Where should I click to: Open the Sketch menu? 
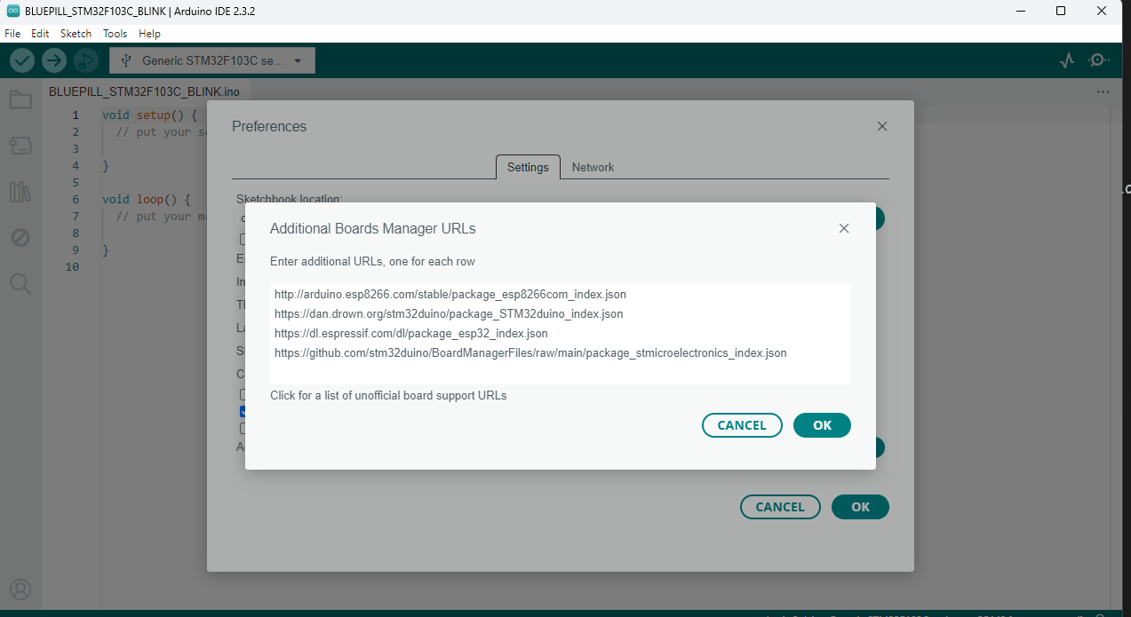76,33
